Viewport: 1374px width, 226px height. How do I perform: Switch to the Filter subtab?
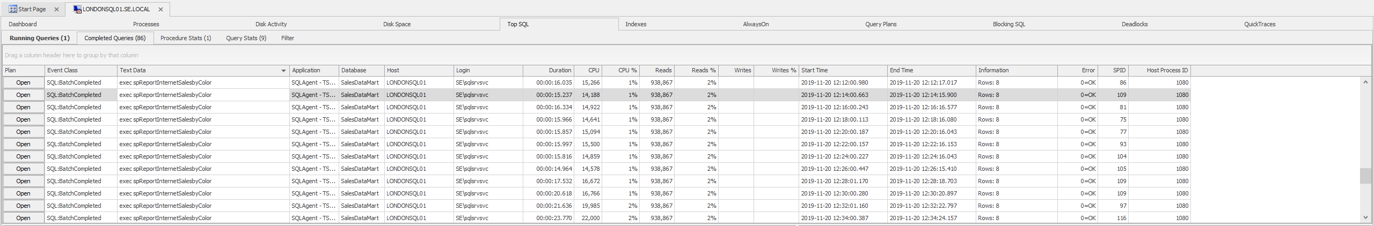tap(288, 38)
